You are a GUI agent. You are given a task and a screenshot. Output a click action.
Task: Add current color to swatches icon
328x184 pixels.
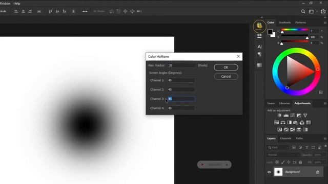[x=321, y=92]
